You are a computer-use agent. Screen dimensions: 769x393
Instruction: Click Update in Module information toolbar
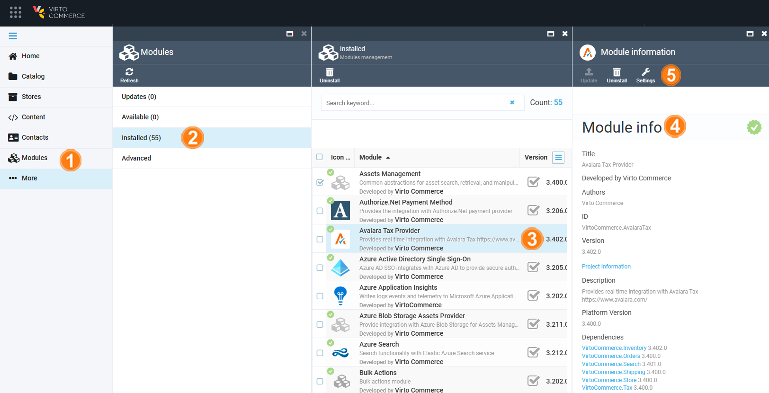(x=589, y=75)
